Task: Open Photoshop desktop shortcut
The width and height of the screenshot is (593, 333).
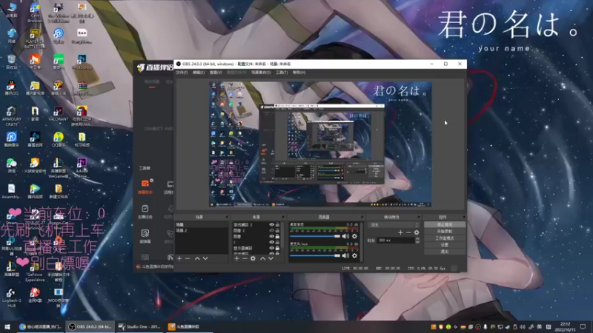Action: (82, 62)
